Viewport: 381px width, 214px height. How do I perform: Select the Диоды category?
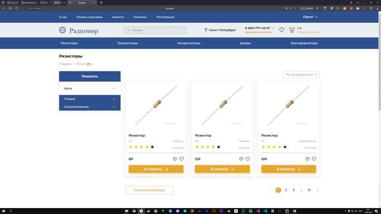(245, 43)
